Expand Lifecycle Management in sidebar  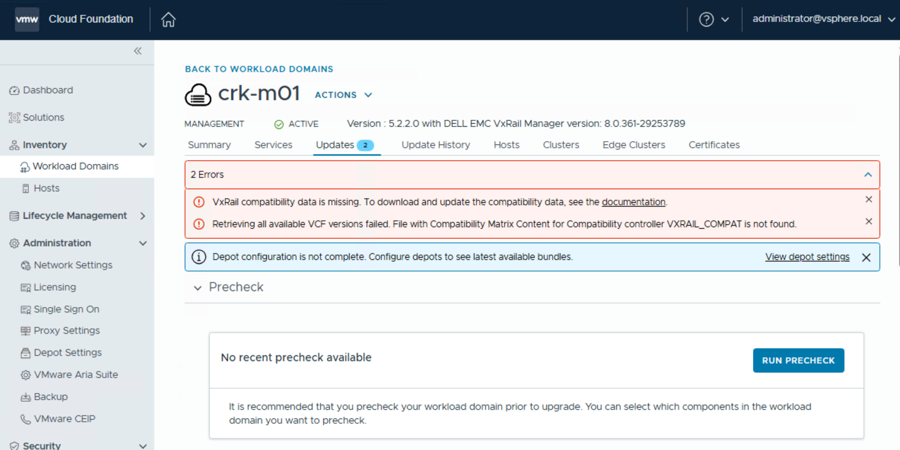(143, 216)
